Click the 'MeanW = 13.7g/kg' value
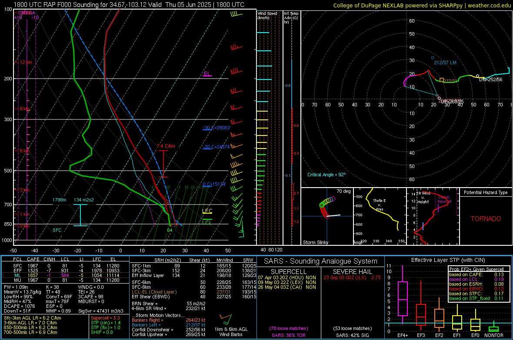The image size is (513, 340). click(23, 292)
